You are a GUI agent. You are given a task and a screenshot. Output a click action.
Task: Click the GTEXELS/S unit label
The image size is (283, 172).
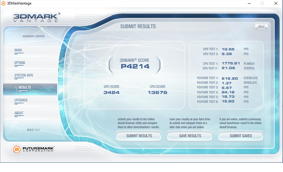click(x=250, y=78)
